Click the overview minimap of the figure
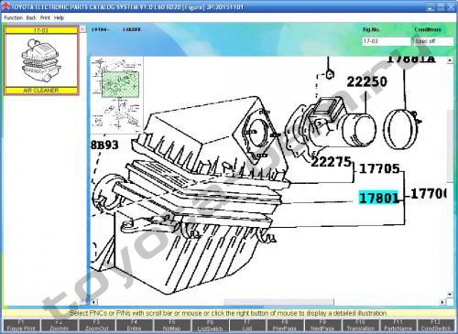The height and width of the screenshot is (334, 458). click(117, 94)
